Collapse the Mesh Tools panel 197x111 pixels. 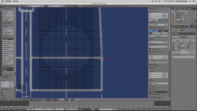4,23
